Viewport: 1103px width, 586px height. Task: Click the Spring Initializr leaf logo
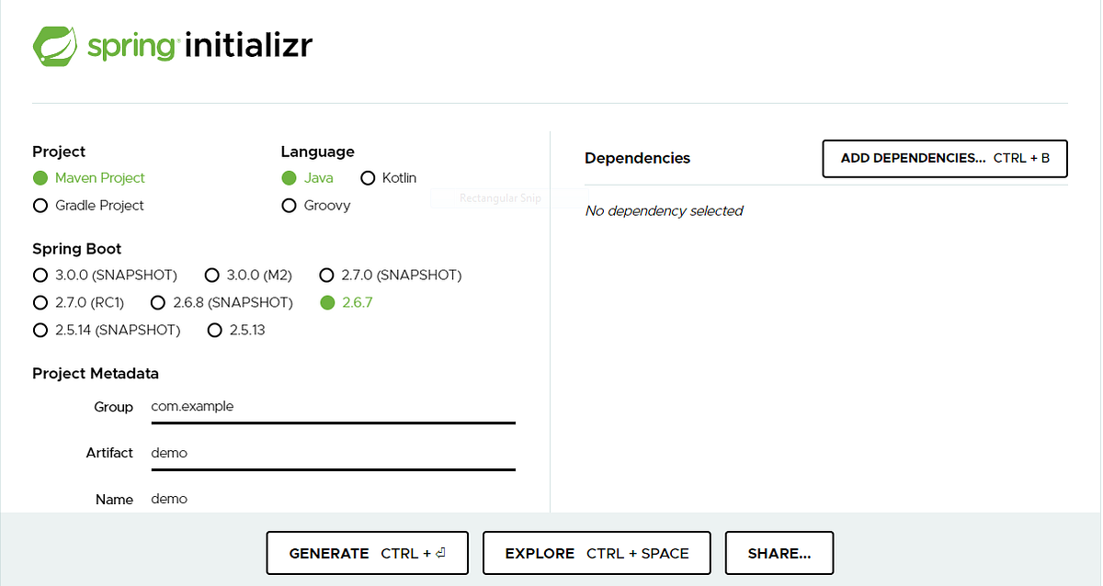coord(56,43)
